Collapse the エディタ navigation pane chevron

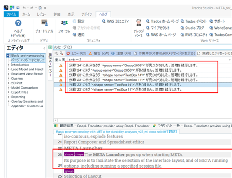pyautogui.click(x=44, y=49)
